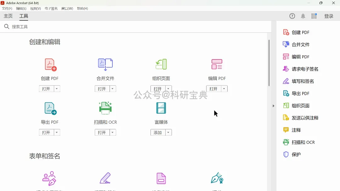
Task: Select 创建 PDF shortcut in right sidebar
Action: (296, 32)
